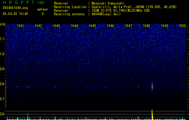Viewport: 189px width, 120px height.
Task: Click the tallest yellow power spike after 1648
Action: (152, 115)
